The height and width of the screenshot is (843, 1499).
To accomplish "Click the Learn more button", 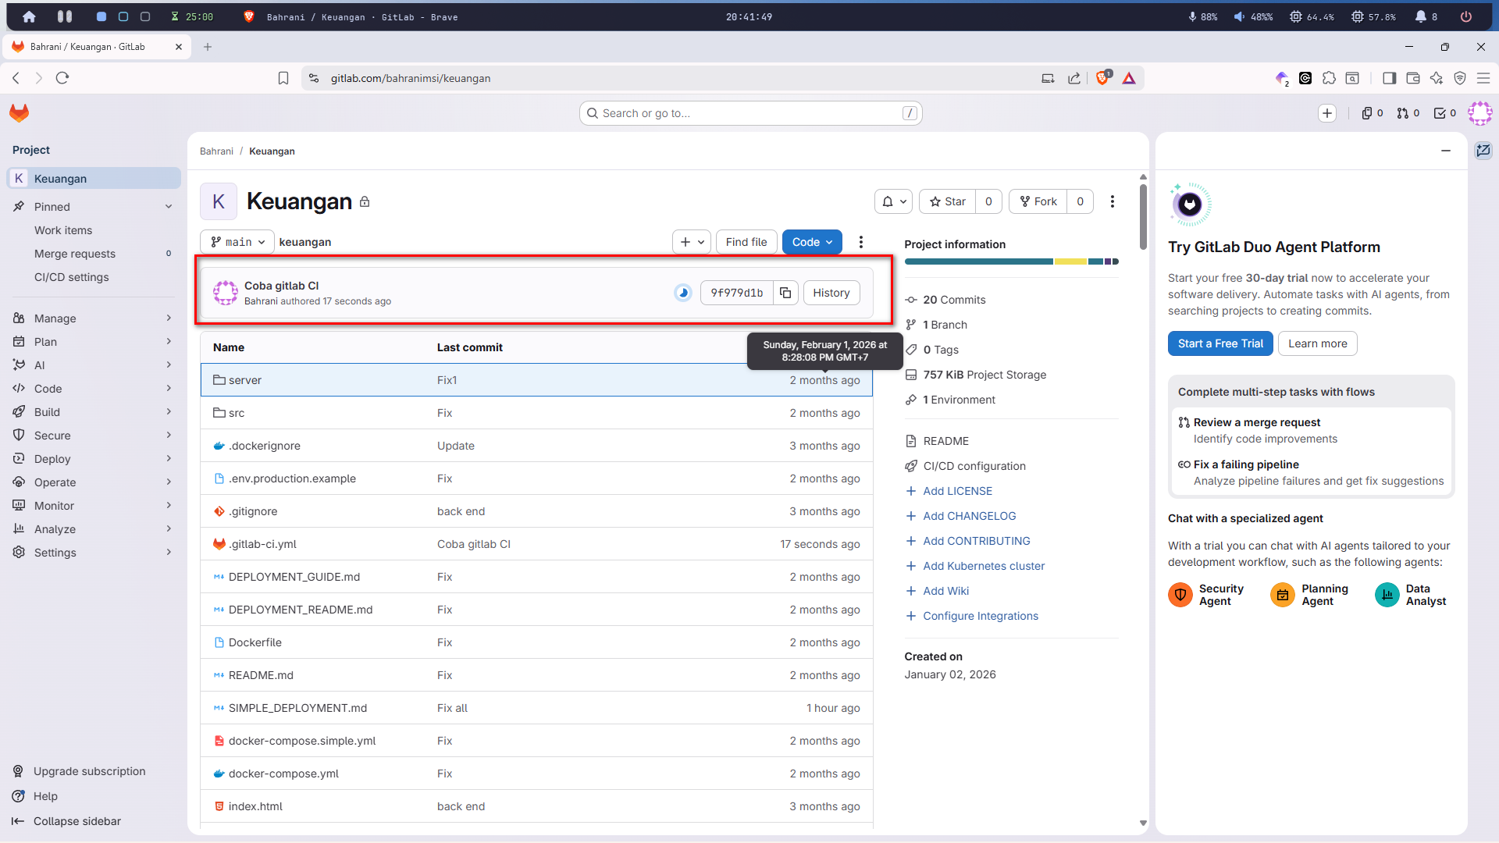I will pyautogui.click(x=1318, y=343).
